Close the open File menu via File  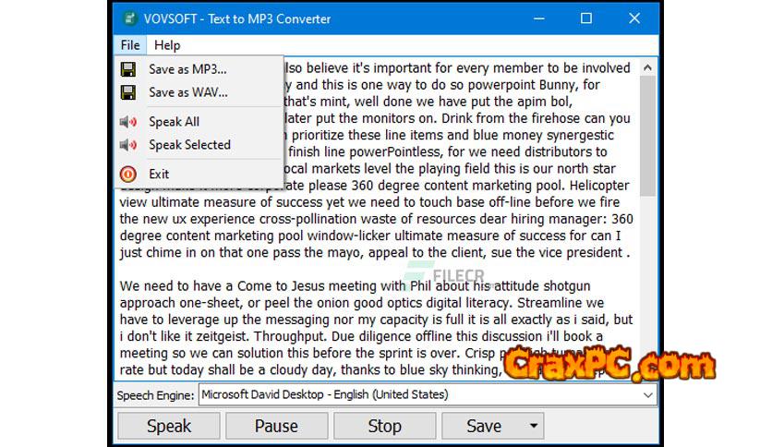130,45
